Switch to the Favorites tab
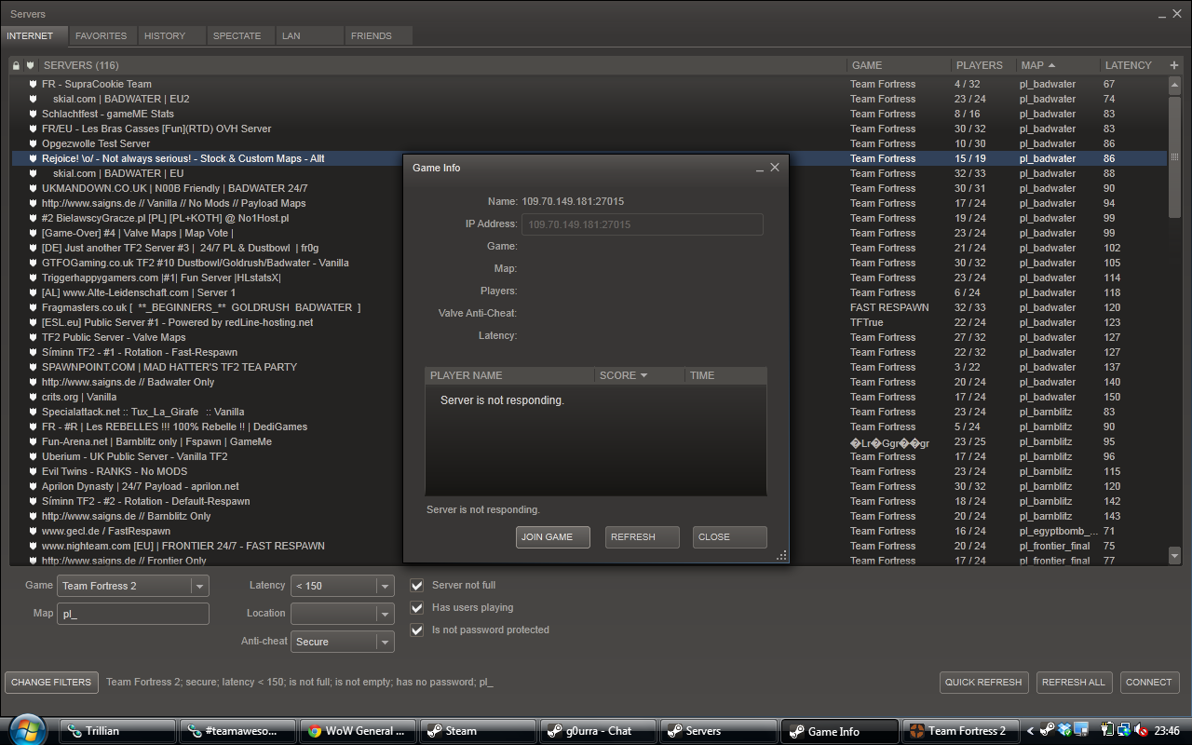The width and height of the screenshot is (1192, 745). pos(101,36)
